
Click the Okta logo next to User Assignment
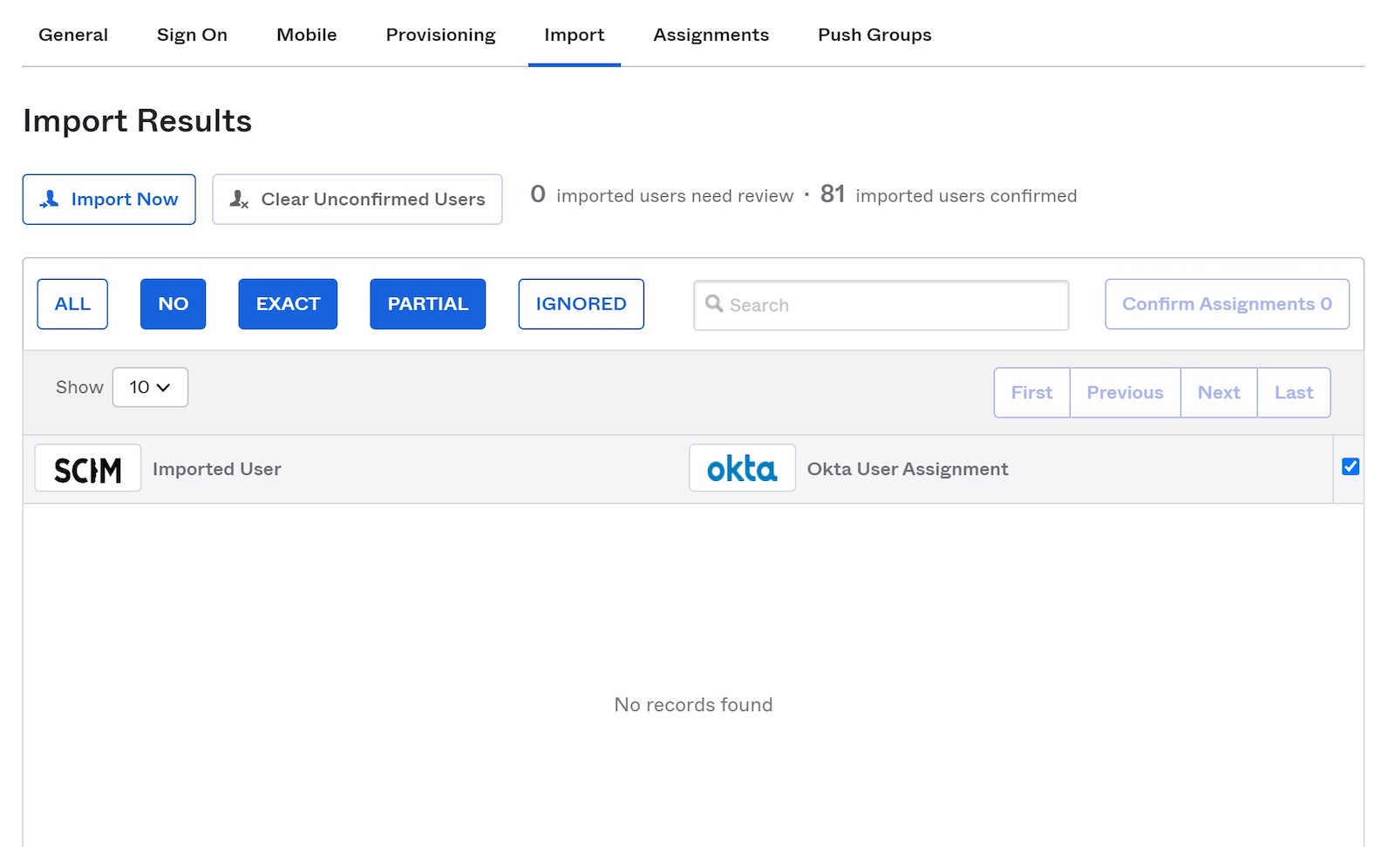coord(742,468)
